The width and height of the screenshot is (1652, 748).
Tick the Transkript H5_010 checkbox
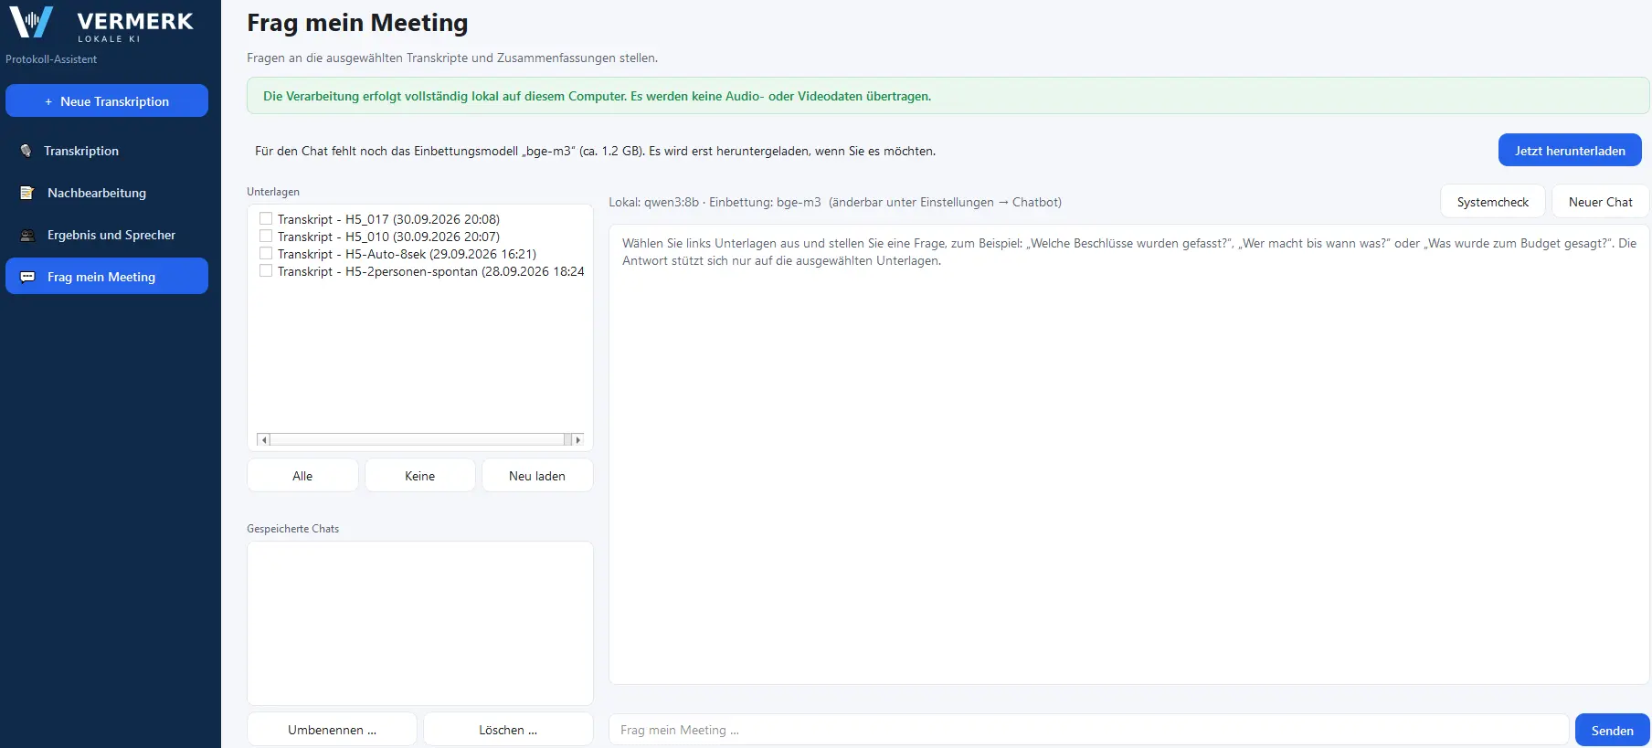(x=266, y=236)
